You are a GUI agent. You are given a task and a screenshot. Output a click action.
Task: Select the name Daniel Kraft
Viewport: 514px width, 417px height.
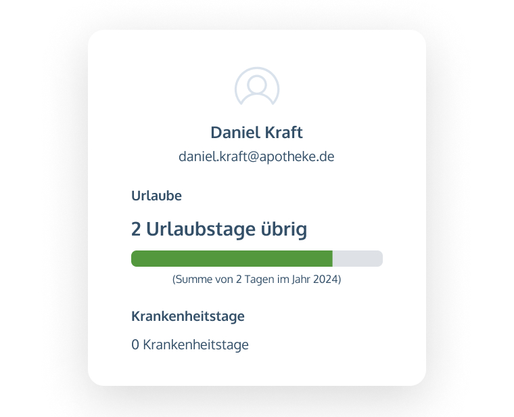(257, 132)
